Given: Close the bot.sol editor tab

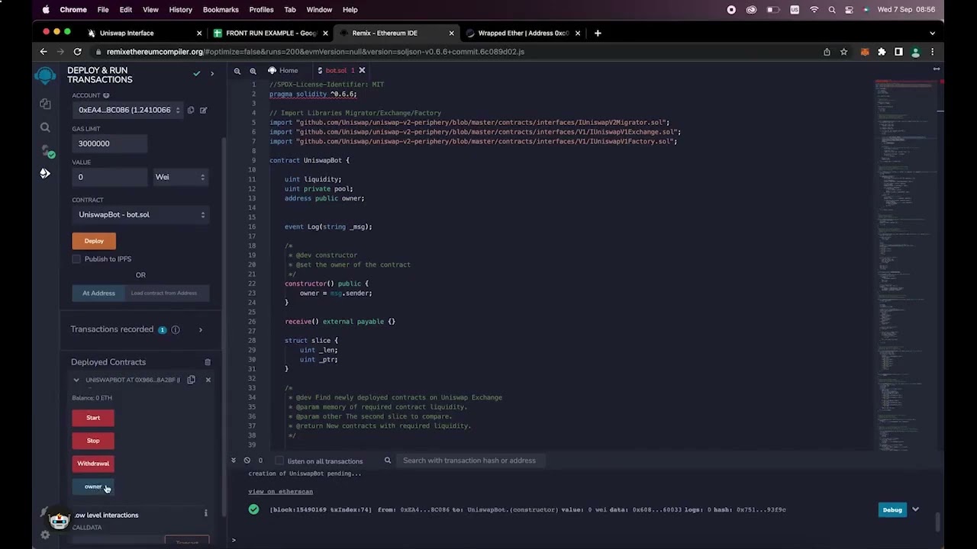Looking at the screenshot, I should point(362,70).
